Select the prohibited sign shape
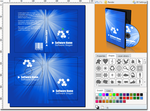Viewport: 150px width, 111px height. click(133, 68)
